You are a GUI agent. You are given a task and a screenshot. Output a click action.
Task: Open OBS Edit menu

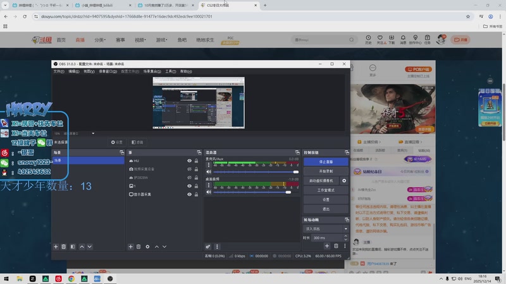[x=73, y=71]
